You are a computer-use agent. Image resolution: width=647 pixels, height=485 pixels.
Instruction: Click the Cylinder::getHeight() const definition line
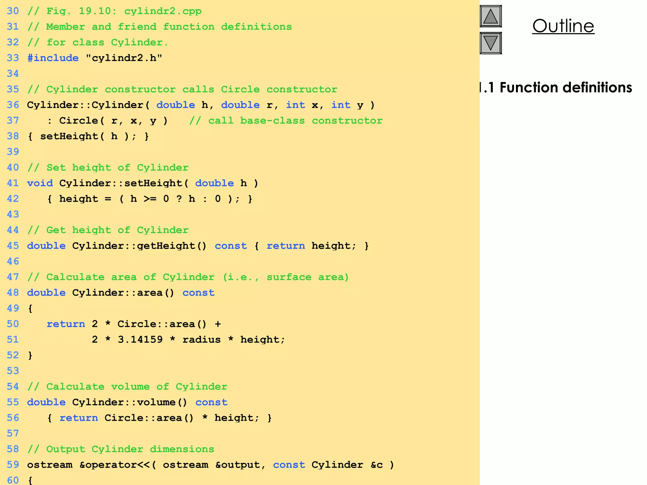click(198, 246)
